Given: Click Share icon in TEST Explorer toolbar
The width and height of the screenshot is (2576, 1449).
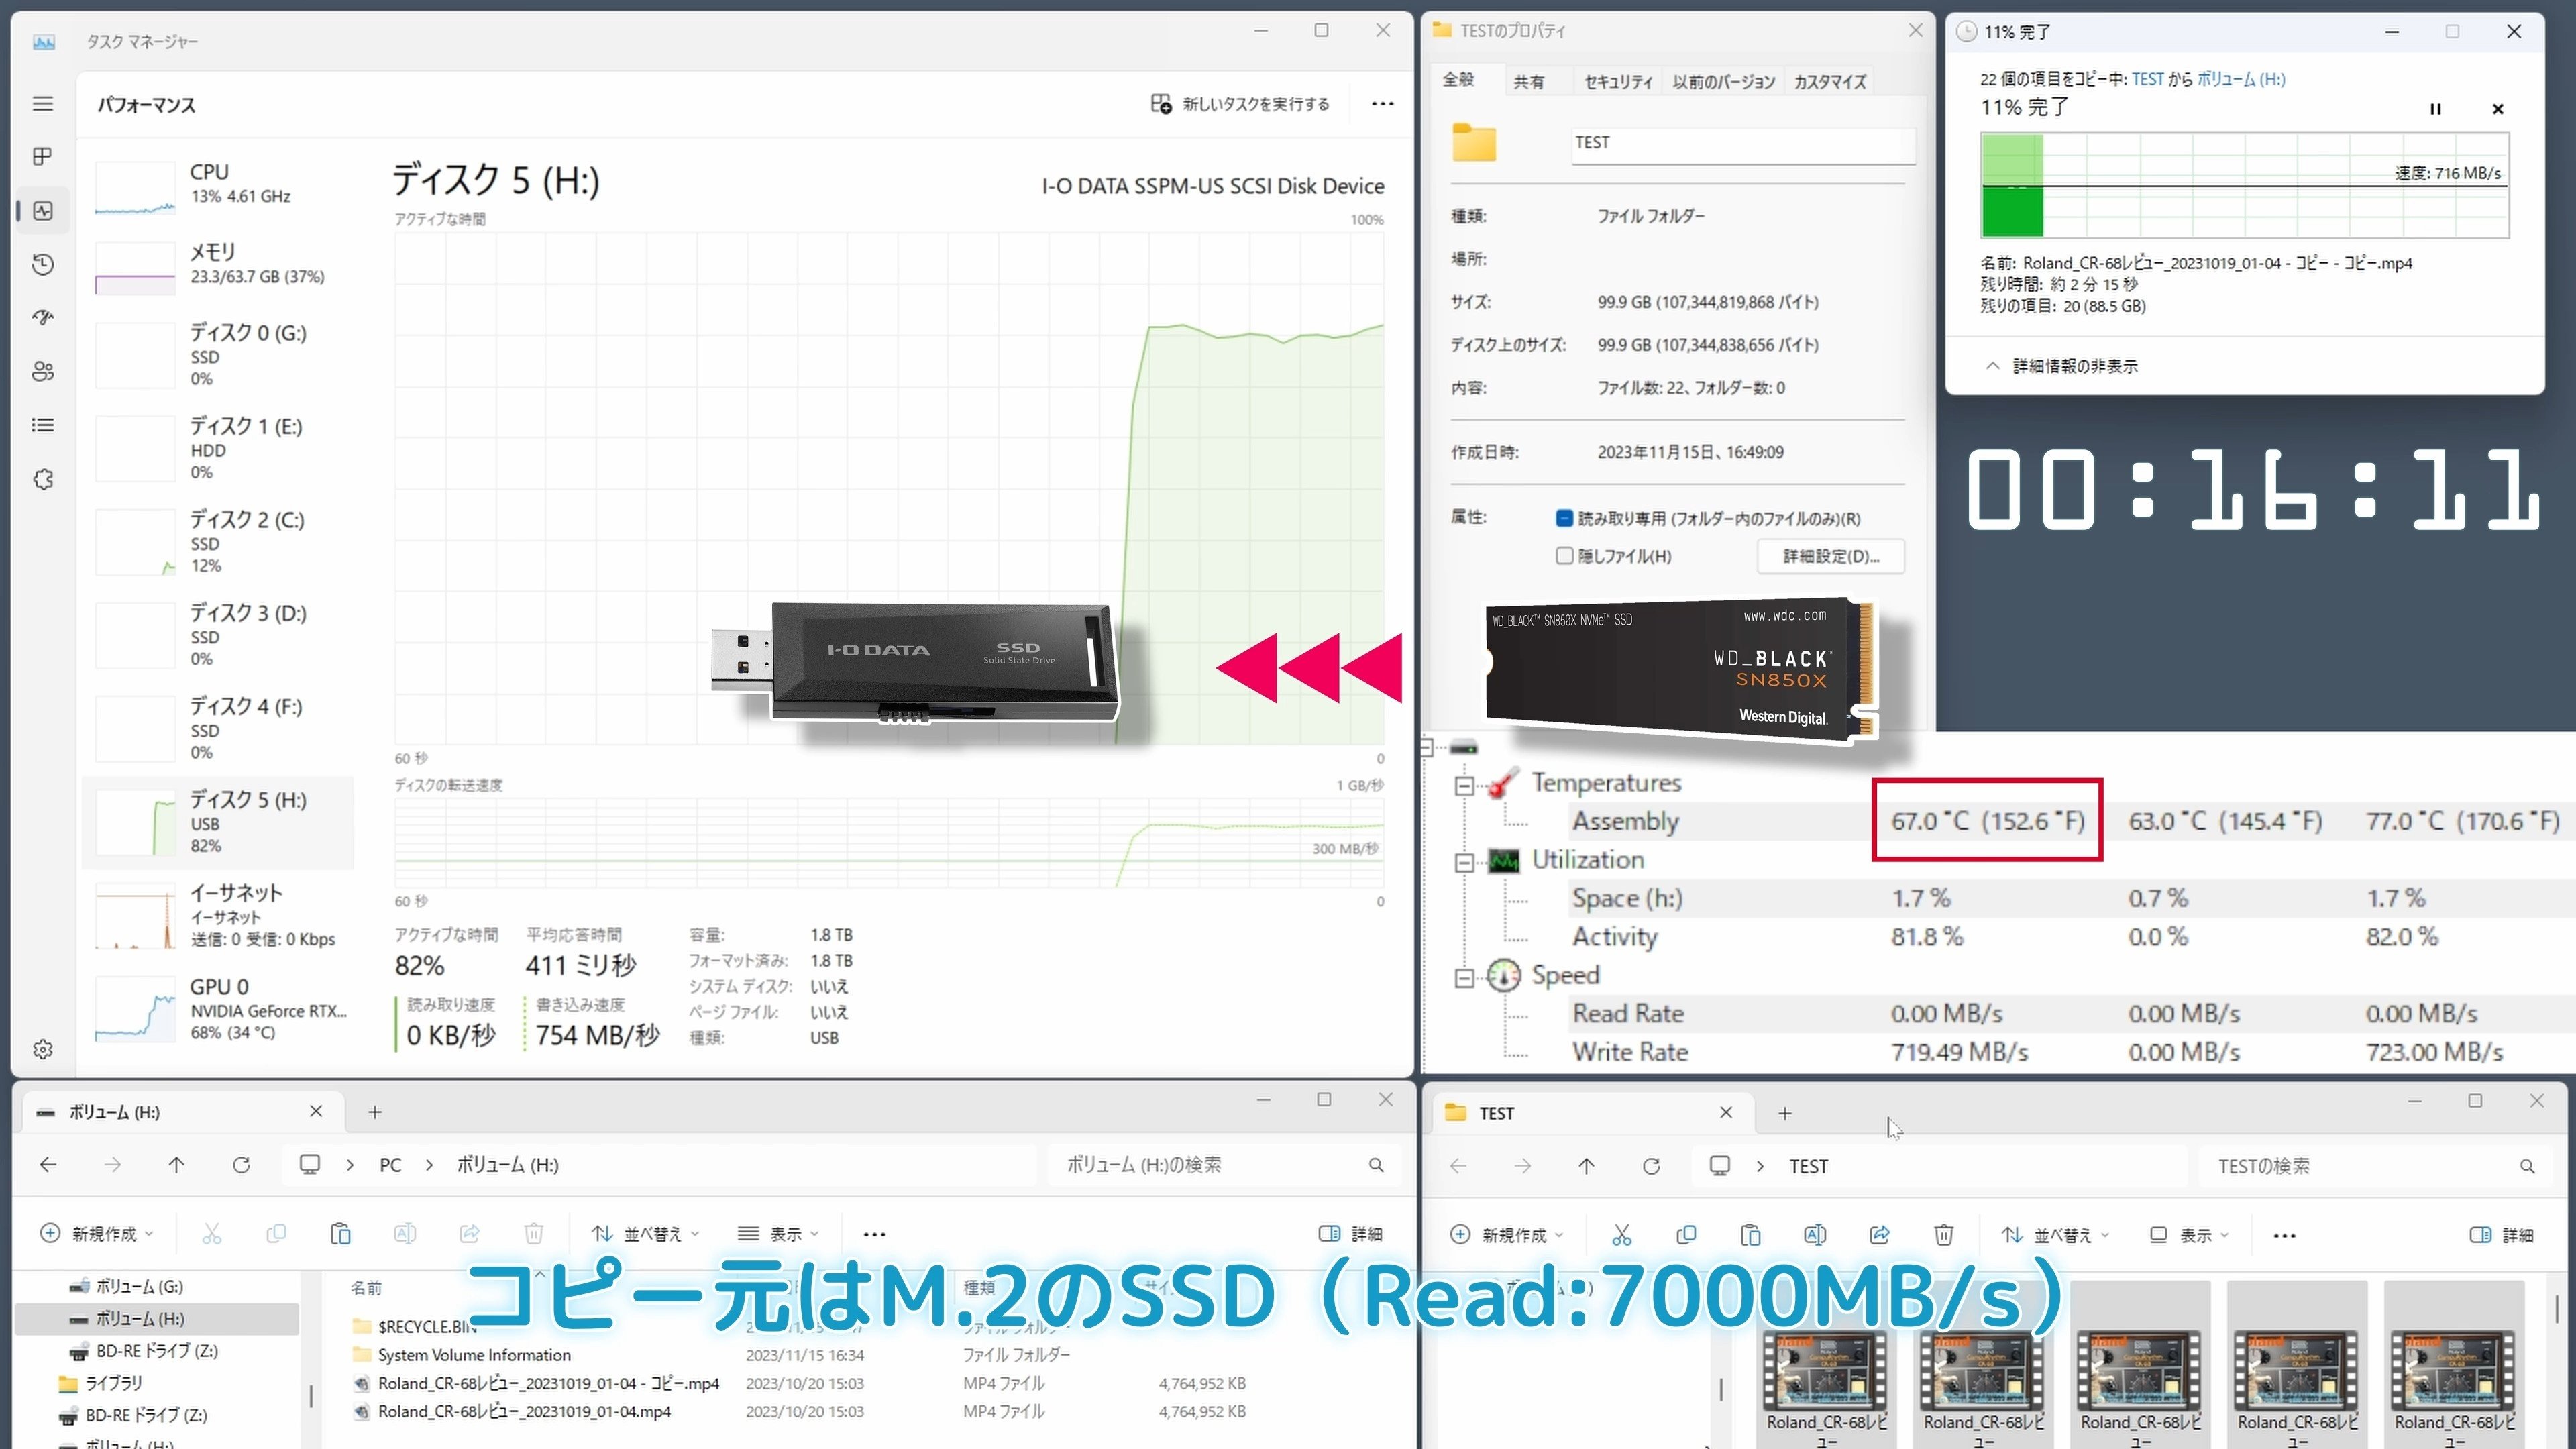Looking at the screenshot, I should 1879,1235.
